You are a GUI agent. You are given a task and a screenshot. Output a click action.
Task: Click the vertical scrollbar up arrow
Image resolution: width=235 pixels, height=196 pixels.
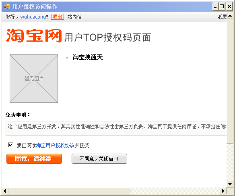(x=230, y=16)
